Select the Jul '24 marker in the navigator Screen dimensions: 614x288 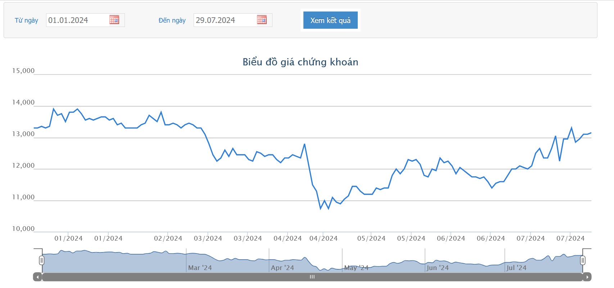[516, 268]
